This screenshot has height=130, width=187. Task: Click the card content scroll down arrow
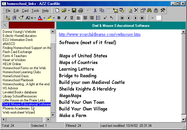click(183, 120)
